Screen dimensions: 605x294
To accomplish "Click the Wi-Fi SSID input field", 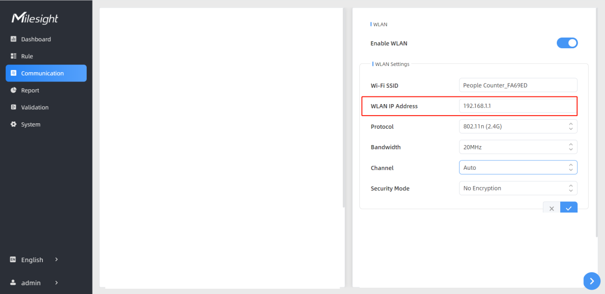I will click(x=518, y=85).
